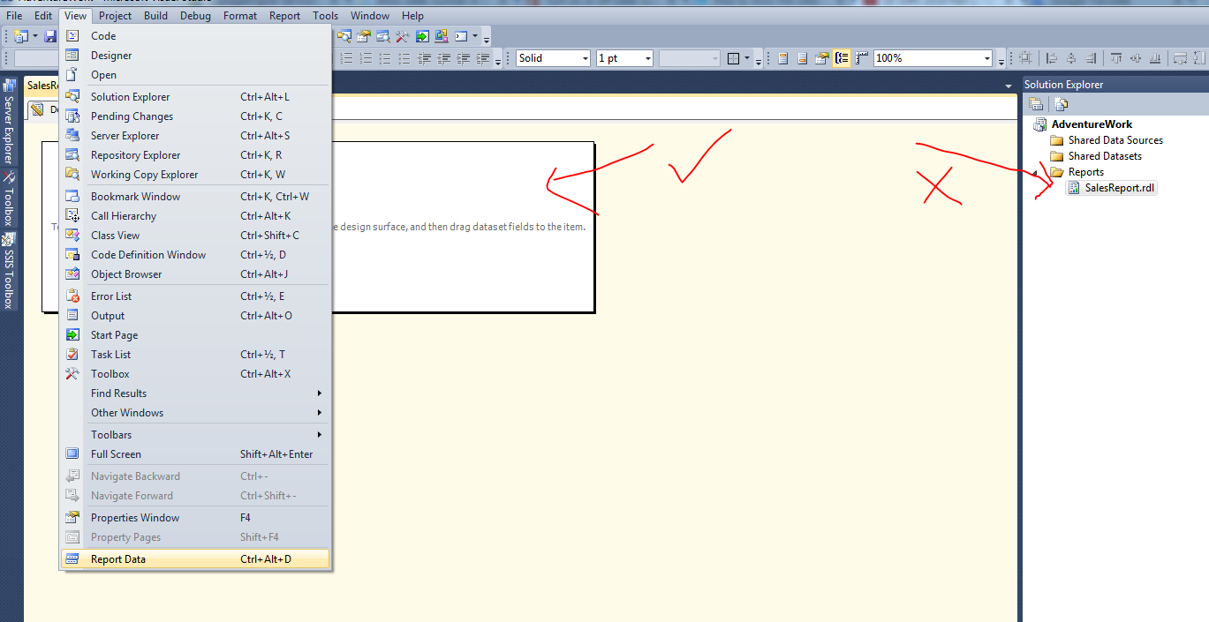The width and height of the screenshot is (1209, 622).
Task: Select SalesReport.rdl in Solution Explorer
Action: point(1117,187)
